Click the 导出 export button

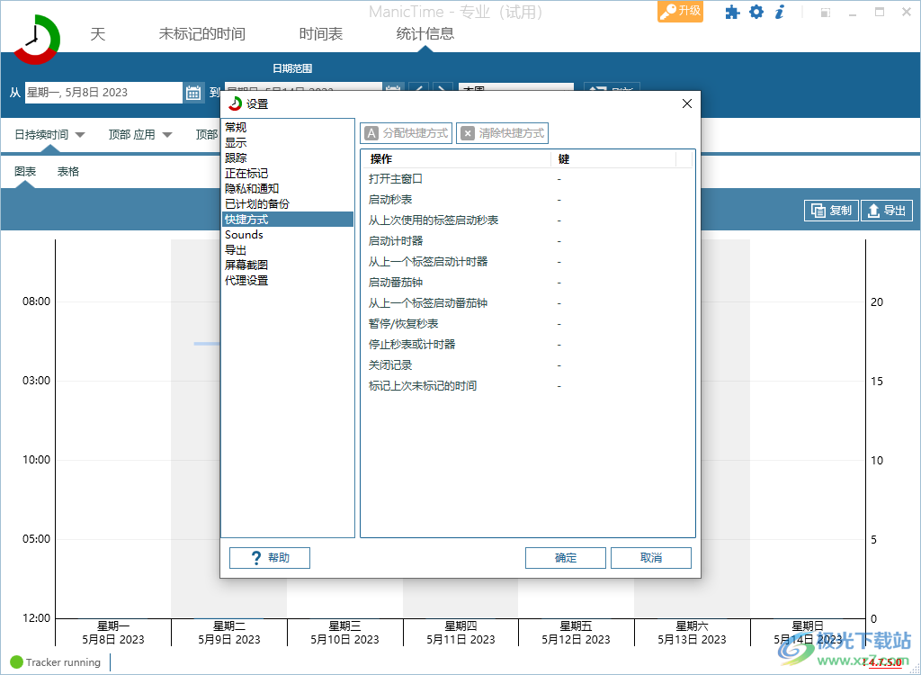click(886, 211)
